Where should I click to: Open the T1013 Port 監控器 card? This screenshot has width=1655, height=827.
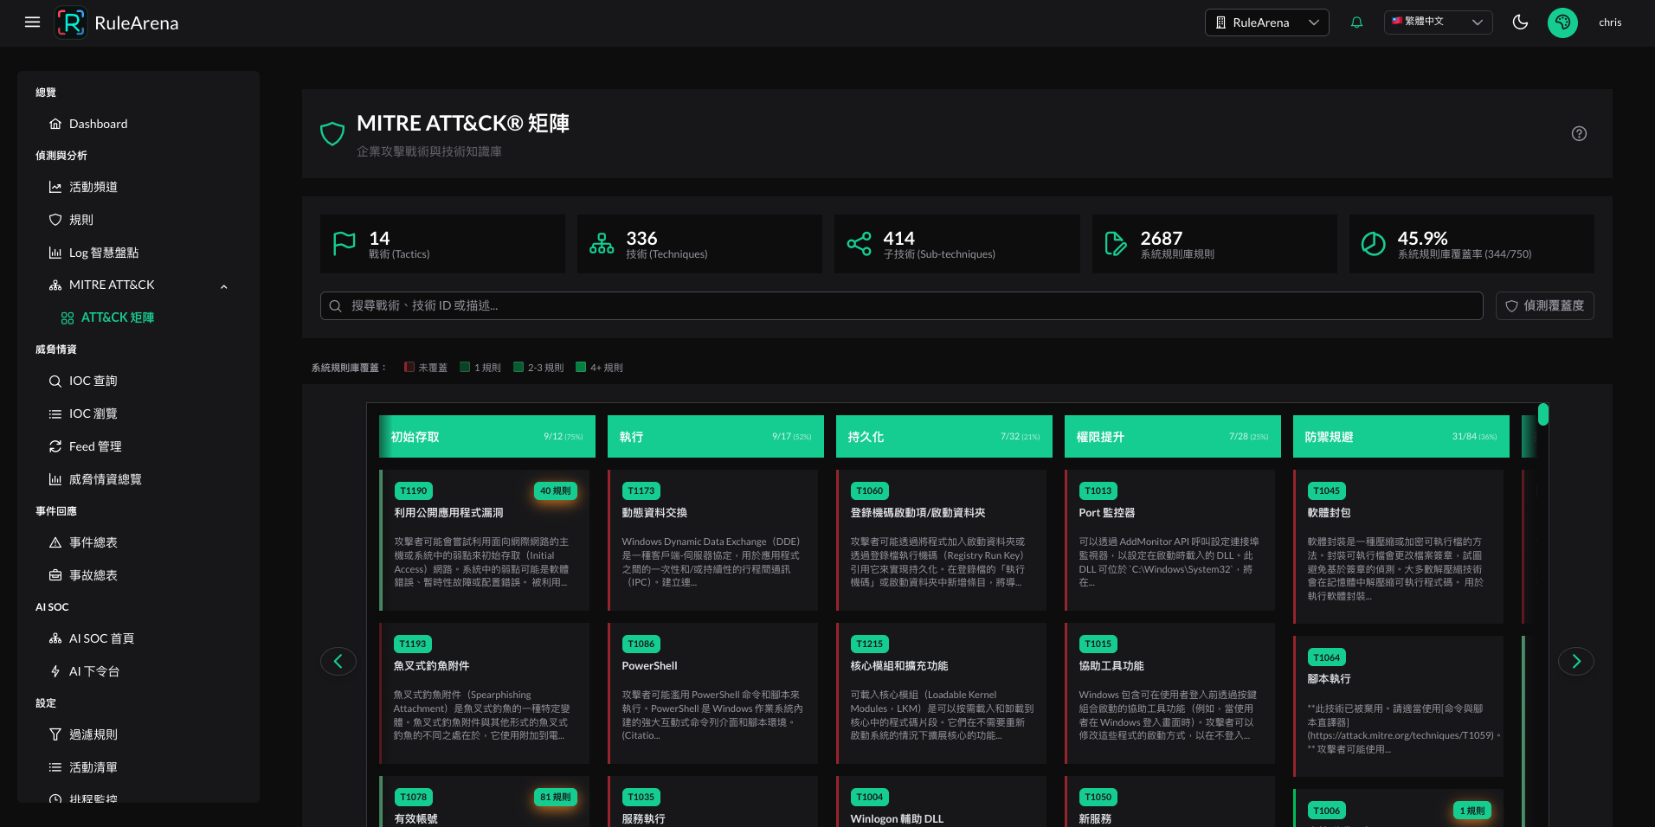[x=1170, y=540]
